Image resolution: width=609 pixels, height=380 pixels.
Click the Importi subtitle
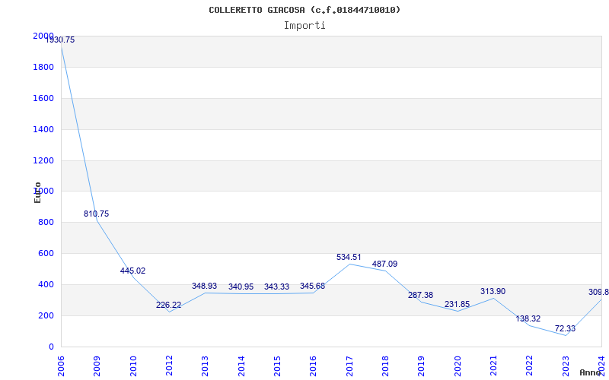click(304, 26)
